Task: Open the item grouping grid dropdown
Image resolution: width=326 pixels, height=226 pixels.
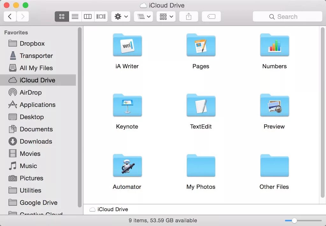Action: coord(166,17)
